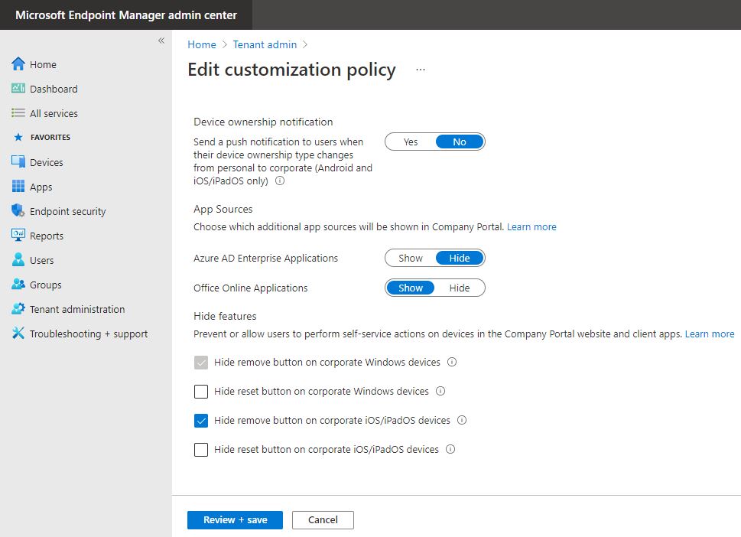Toggle Hide remove button on Windows checkbox
This screenshot has width=741, height=537.
201,363
